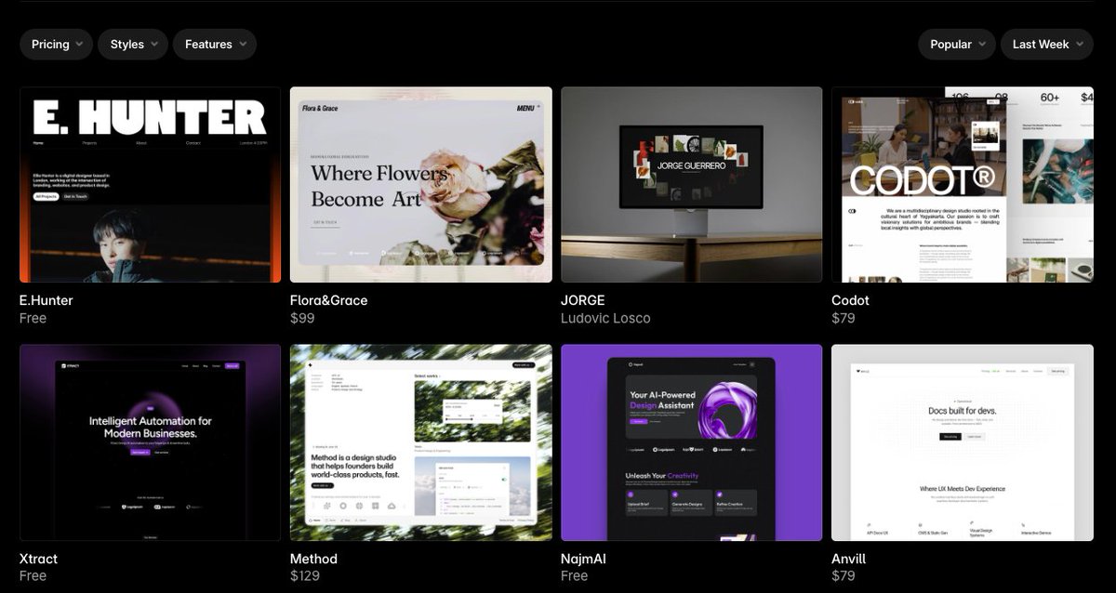
Task: Open the Pricing filter dropdown
Action: [x=56, y=44]
